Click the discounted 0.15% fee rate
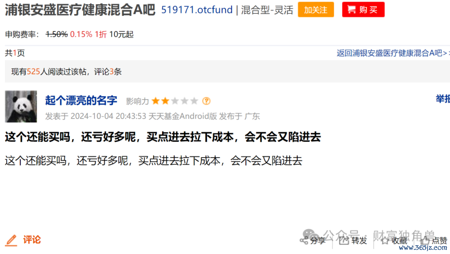Screen dimensions: 450x254 pos(81,35)
